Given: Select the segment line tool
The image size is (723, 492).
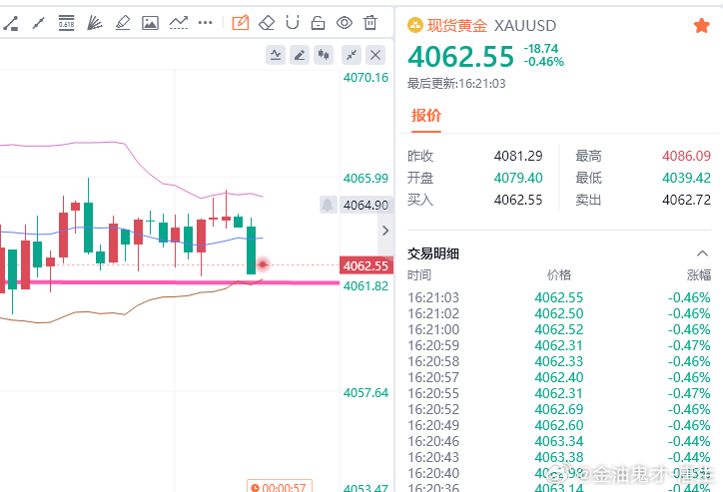Looking at the screenshot, I should [39, 23].
